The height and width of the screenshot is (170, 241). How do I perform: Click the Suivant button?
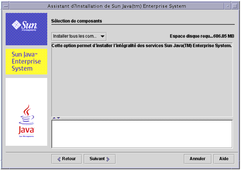(x=100, y=159)
